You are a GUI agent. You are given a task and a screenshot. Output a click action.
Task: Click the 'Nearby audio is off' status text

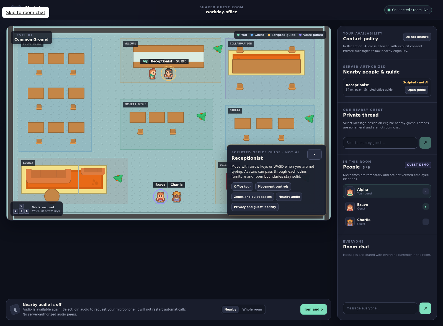[42, 304]
